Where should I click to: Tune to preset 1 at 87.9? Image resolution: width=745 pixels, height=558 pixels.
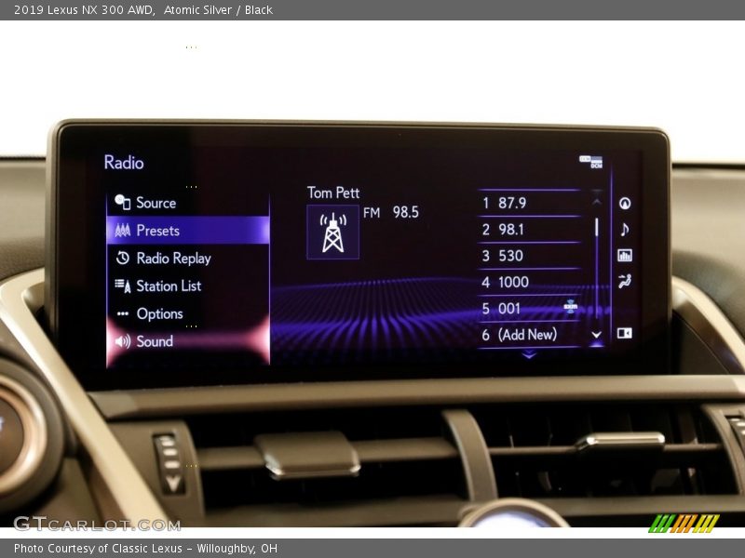(528, 203)
